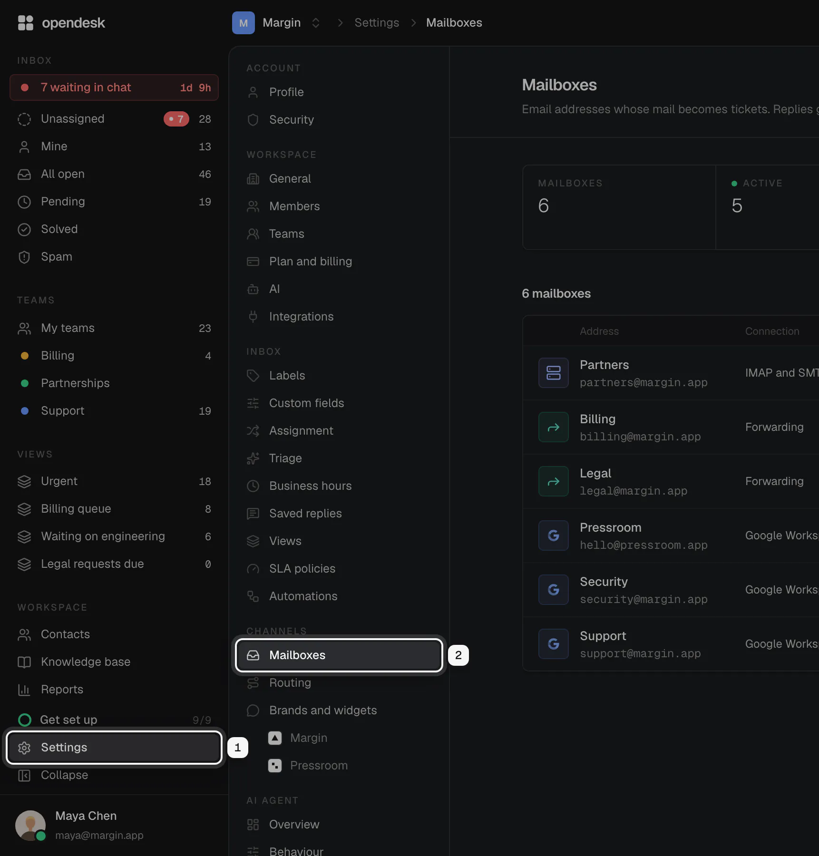Open the Knowledge base book icon
This screenshot has height=856, width=819.
coord(24,662)
